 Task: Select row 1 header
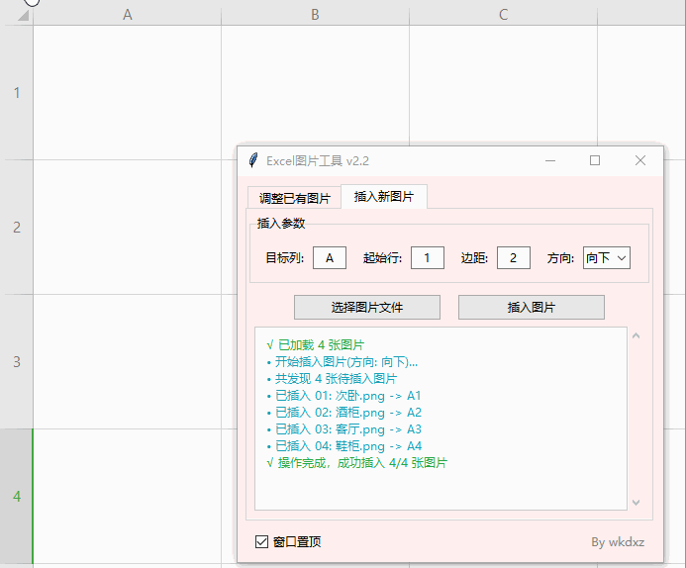click(x=16, y=93)
